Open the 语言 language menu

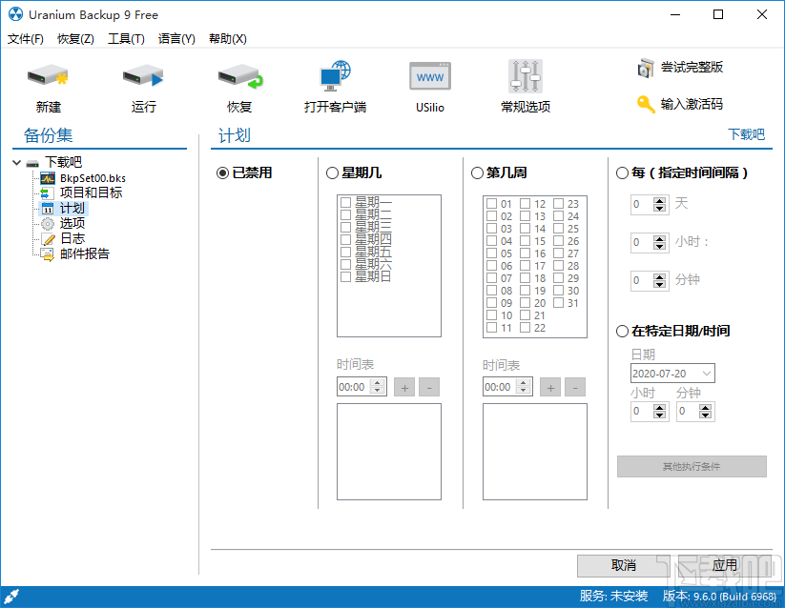click(x=176, y=39)
